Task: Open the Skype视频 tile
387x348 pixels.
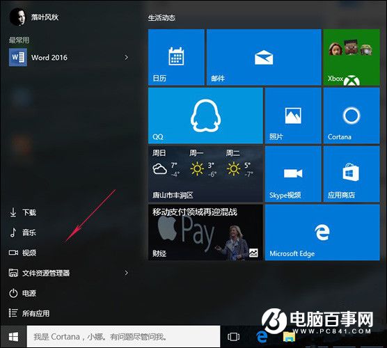Action: coord(293,174)
